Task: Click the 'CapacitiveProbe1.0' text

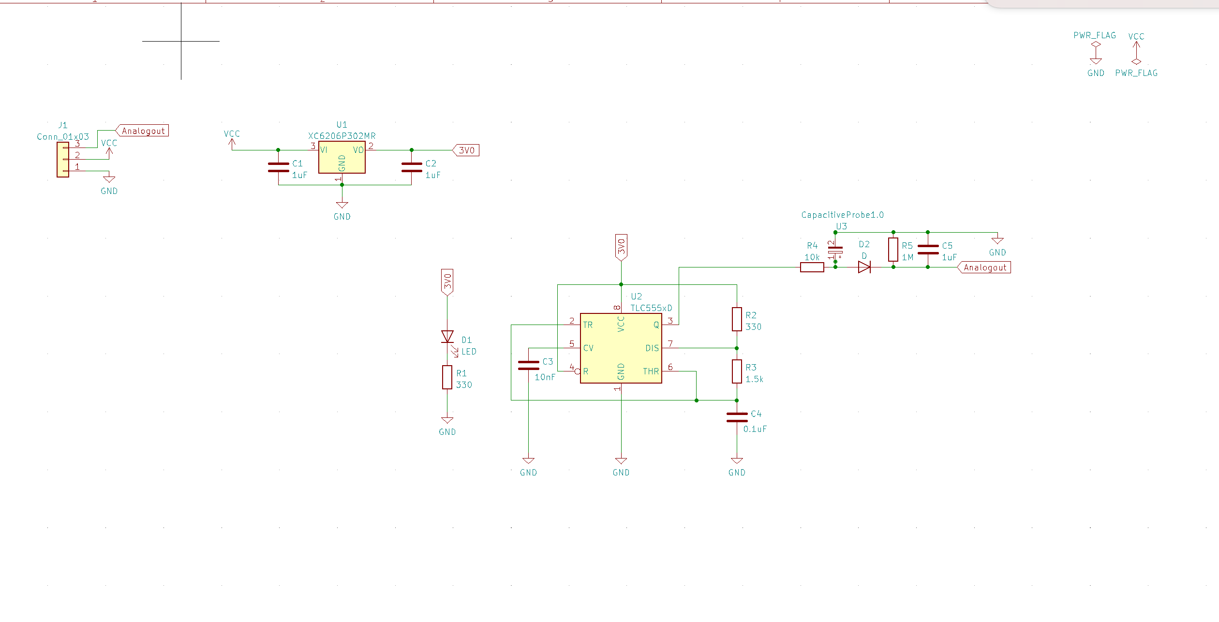Action: coord(843,215)
